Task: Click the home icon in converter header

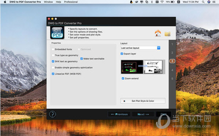Action: point(158,33)
